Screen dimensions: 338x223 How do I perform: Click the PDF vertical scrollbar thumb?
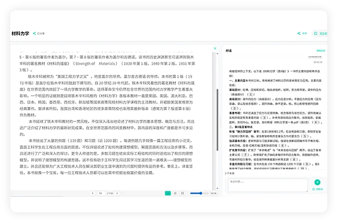[x=218, y=120]
